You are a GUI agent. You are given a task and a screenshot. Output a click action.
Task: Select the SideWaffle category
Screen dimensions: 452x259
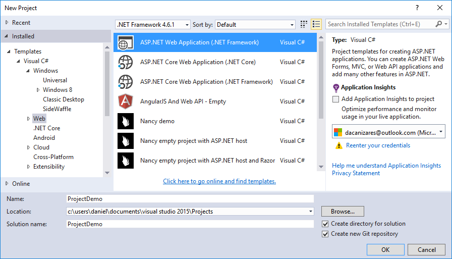click(x=57, y=109)
